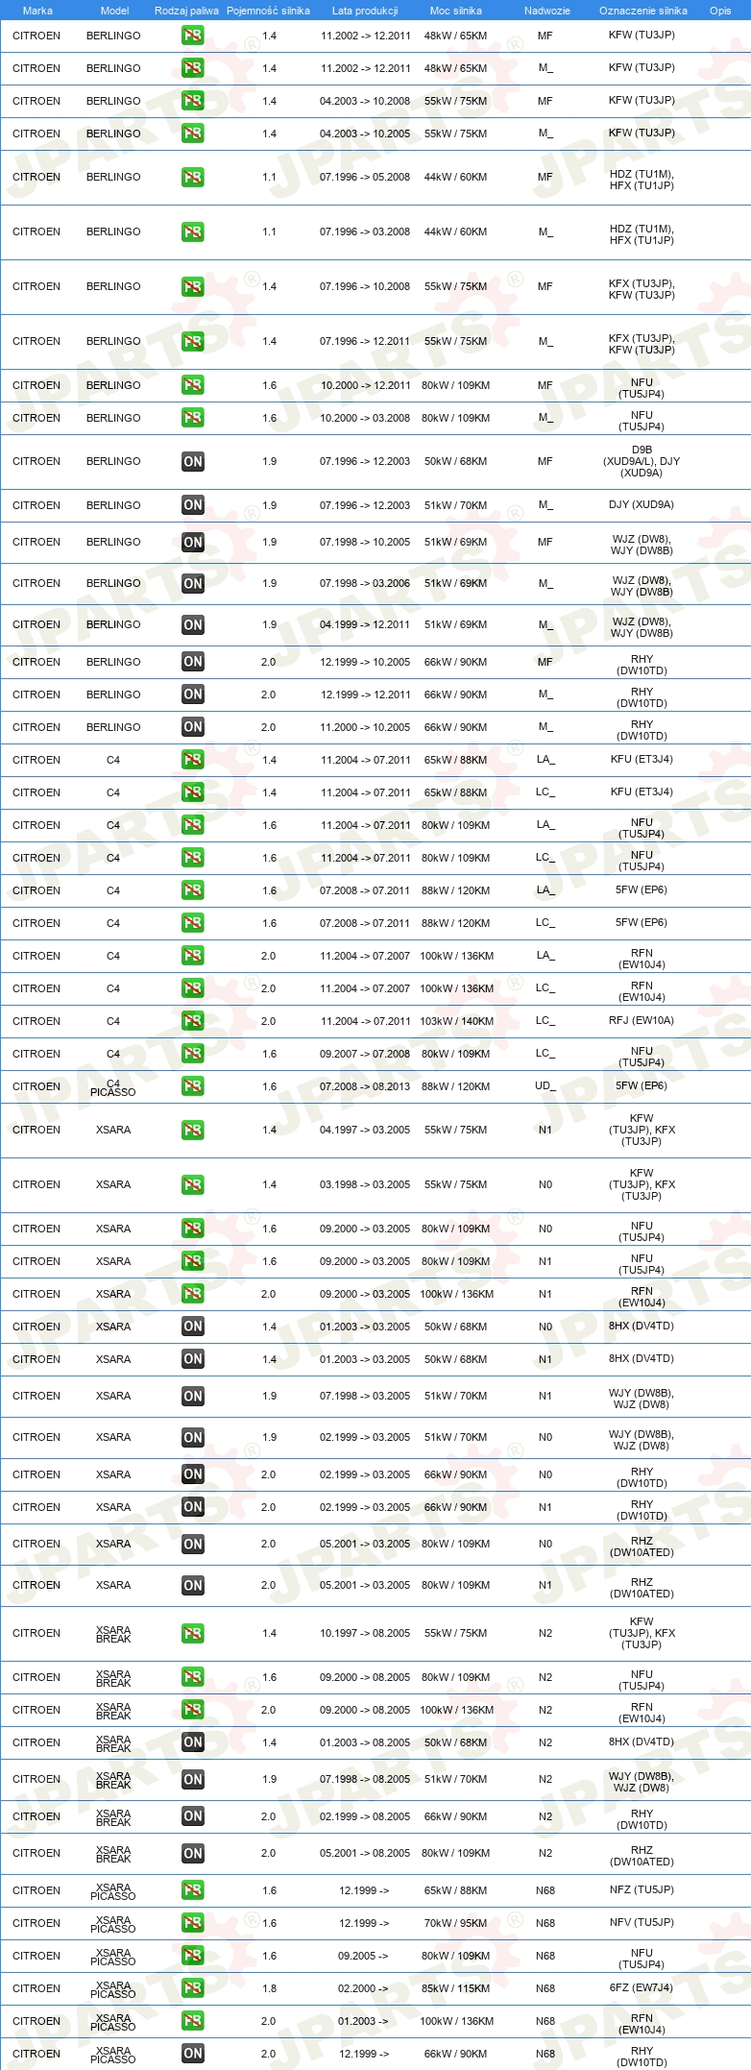Click diesel ON icon in Berlingo 07.1998 -> 03.2006 row
Viewport: 751px width, 2070px height.
[x=193, y=584]
